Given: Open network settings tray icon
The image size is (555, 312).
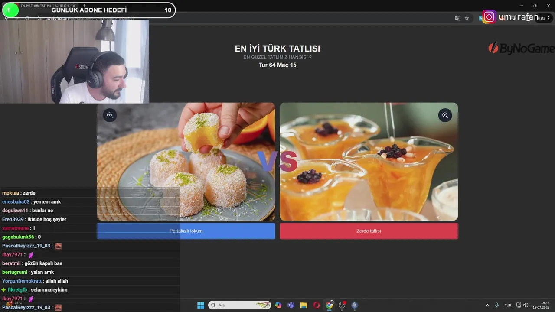Looking at the screenshot, I should tap(519, 305).
